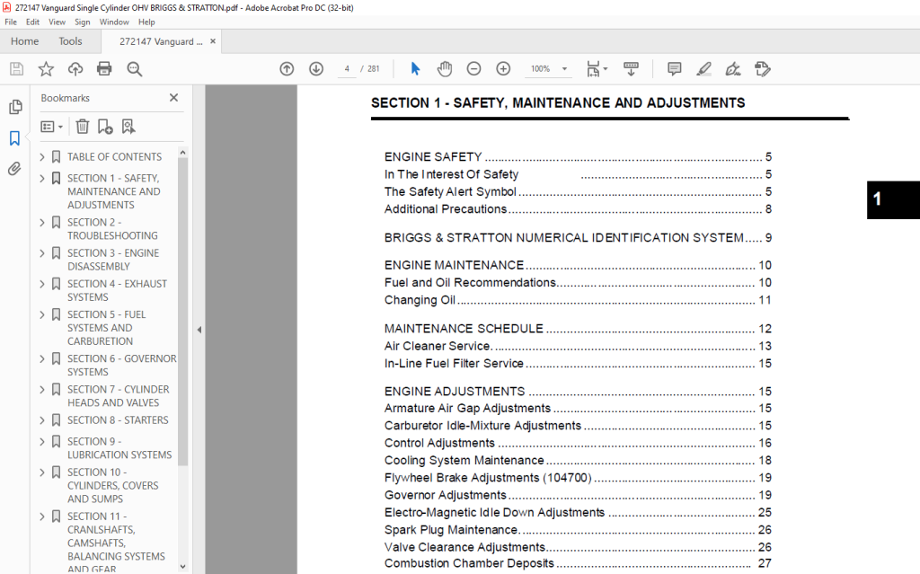920x574 pixels.
Task: Find the current bookmark icon
Action: tap(128, 126)
